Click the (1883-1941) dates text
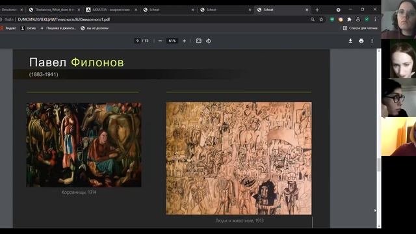The width and height of the screenshot is (416, 234). [x=44, y=75]
